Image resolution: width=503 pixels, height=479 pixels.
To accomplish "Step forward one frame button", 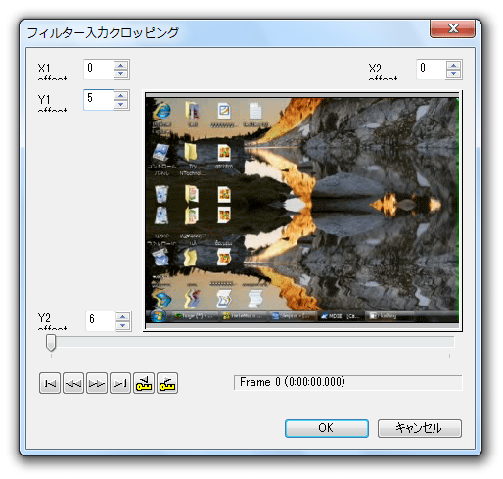I will pos(97,383).
